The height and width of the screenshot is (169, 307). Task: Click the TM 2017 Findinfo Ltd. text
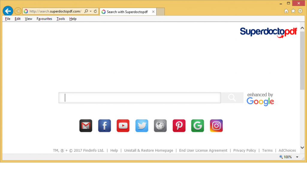[78, 150]
